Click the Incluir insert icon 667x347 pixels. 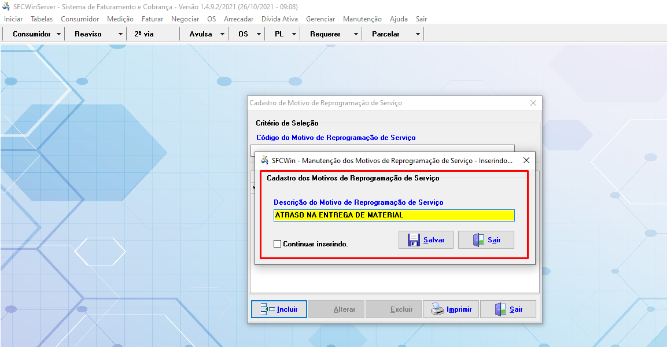267,309
